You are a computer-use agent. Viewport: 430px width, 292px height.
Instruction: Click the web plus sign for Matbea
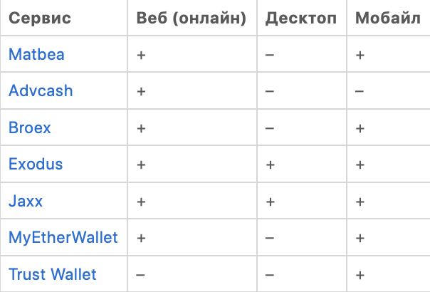141,55
